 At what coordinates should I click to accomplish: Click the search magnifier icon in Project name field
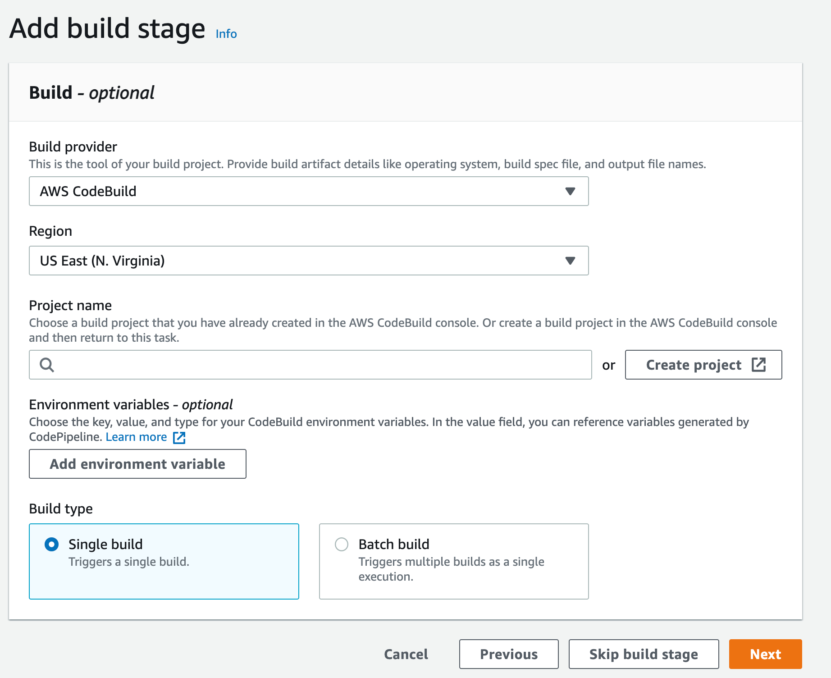tap(47, 364)
